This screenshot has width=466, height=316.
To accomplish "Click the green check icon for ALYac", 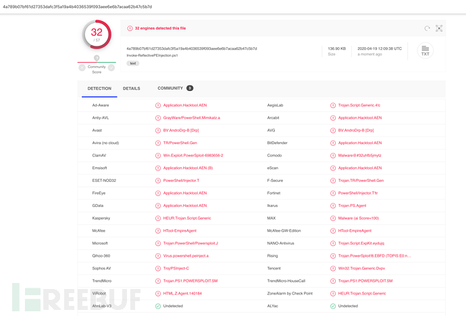I will [x=333, y=306].
